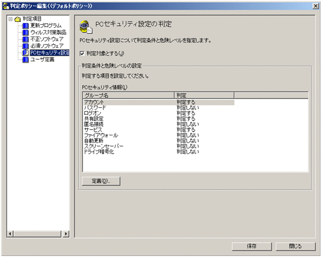Select the ログオン row
Image resolution: width=322 pixels, height=258 pixels.
(159, 114)
